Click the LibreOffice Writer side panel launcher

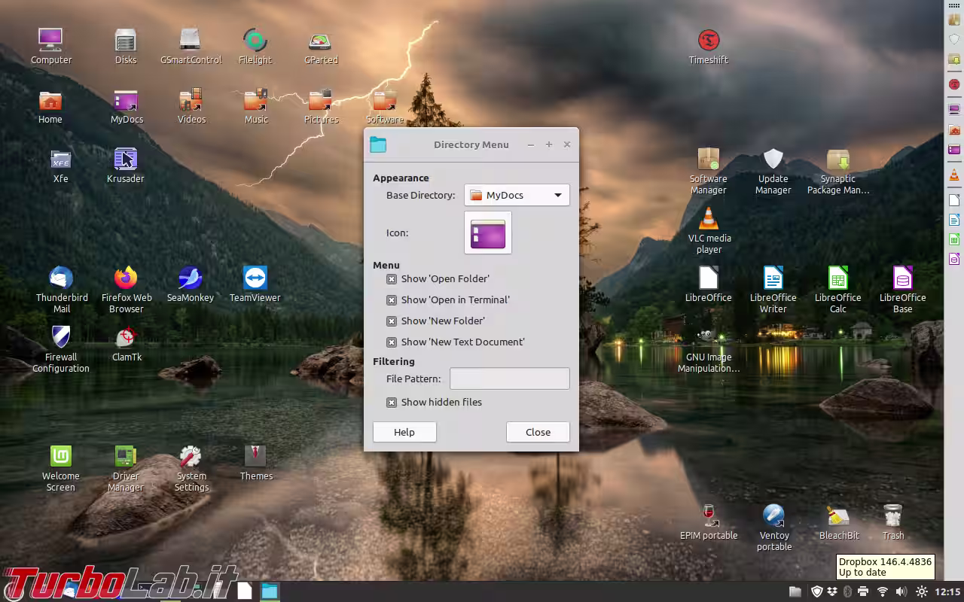pyautogui.click(x=954, y=220)
